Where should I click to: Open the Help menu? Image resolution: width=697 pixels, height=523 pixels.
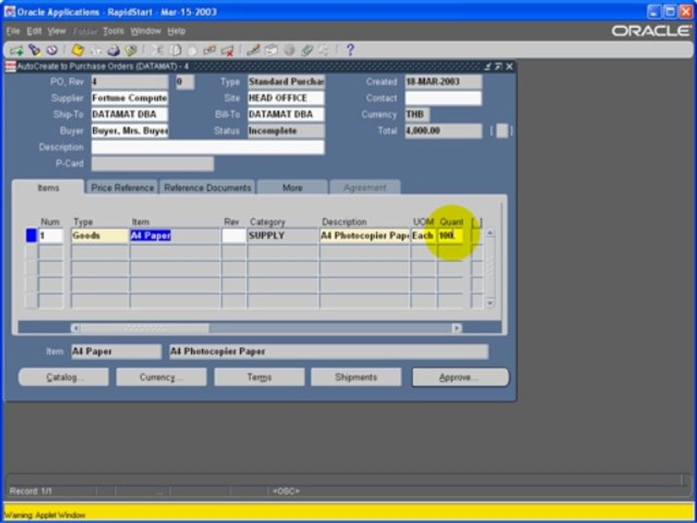coord(176,31)
